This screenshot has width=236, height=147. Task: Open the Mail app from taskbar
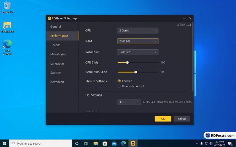(x=114, y=143)
